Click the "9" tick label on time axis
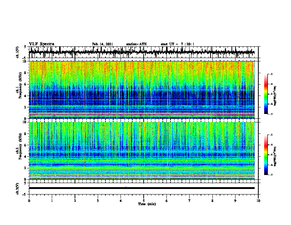Screen dimensions: 291x225 pyautogui.click(x=235, y=201)
